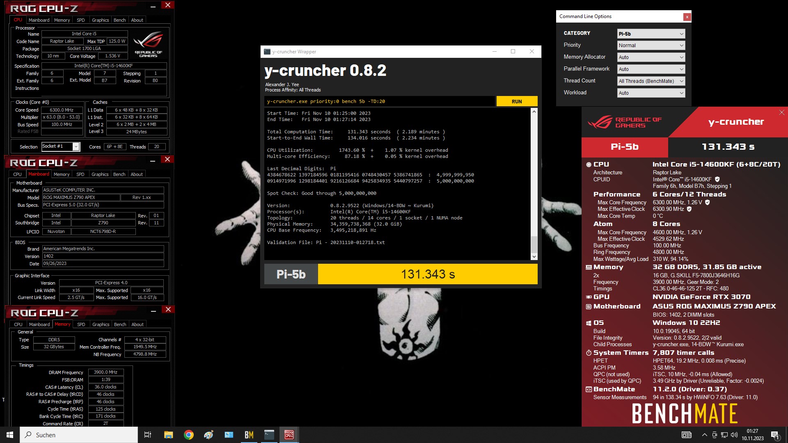Viewport: 788px width, 443px height.
Task: Click the output scrollbar thumb
Action: point(534,244)
